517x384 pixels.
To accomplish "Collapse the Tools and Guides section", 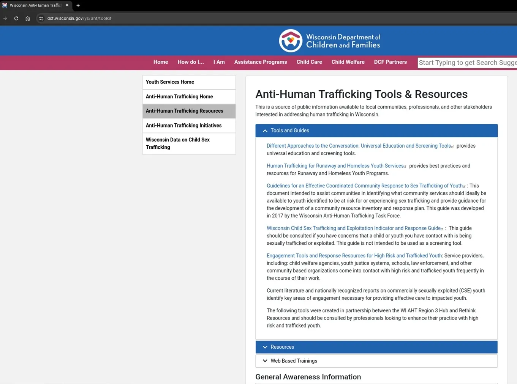I will click(x=376, y=131).
